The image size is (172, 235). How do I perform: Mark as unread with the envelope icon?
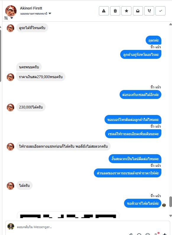tap(138, 11)
